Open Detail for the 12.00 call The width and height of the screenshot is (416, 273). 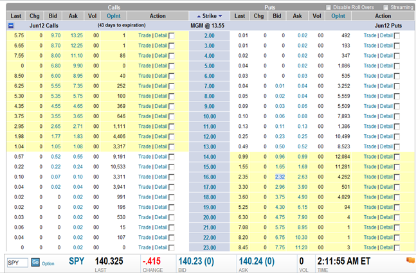pos(161,136)
